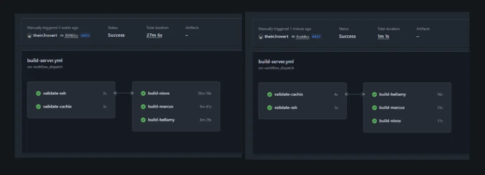The height and width of the screenshot is (175, 485).
Task: Open the 27m 6s total duration link
Action: [154, 35]
